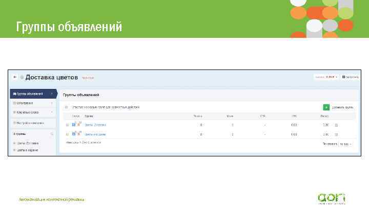Open the sidebar group listed below Цветы. Доставка
This screenshot has width=369, height=207.
pyautogui.click(x=27, y=150)
